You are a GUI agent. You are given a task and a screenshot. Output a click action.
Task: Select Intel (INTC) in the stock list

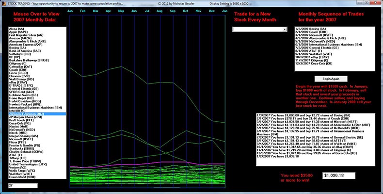[x=37, y=111]
